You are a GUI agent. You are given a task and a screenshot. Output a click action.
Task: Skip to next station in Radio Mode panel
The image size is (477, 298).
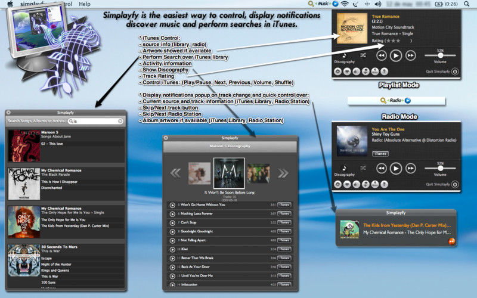coord(411,169)
